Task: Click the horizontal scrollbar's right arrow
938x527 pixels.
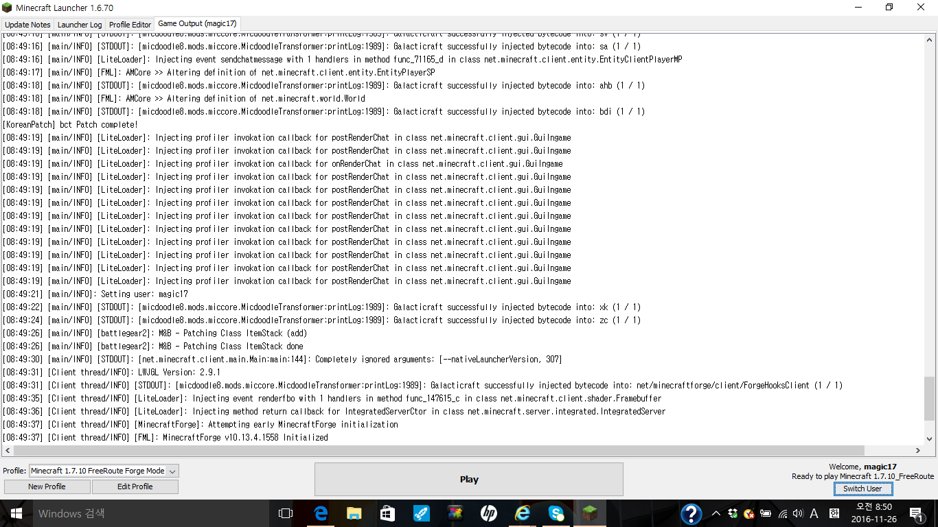Action: pos(918,451)
